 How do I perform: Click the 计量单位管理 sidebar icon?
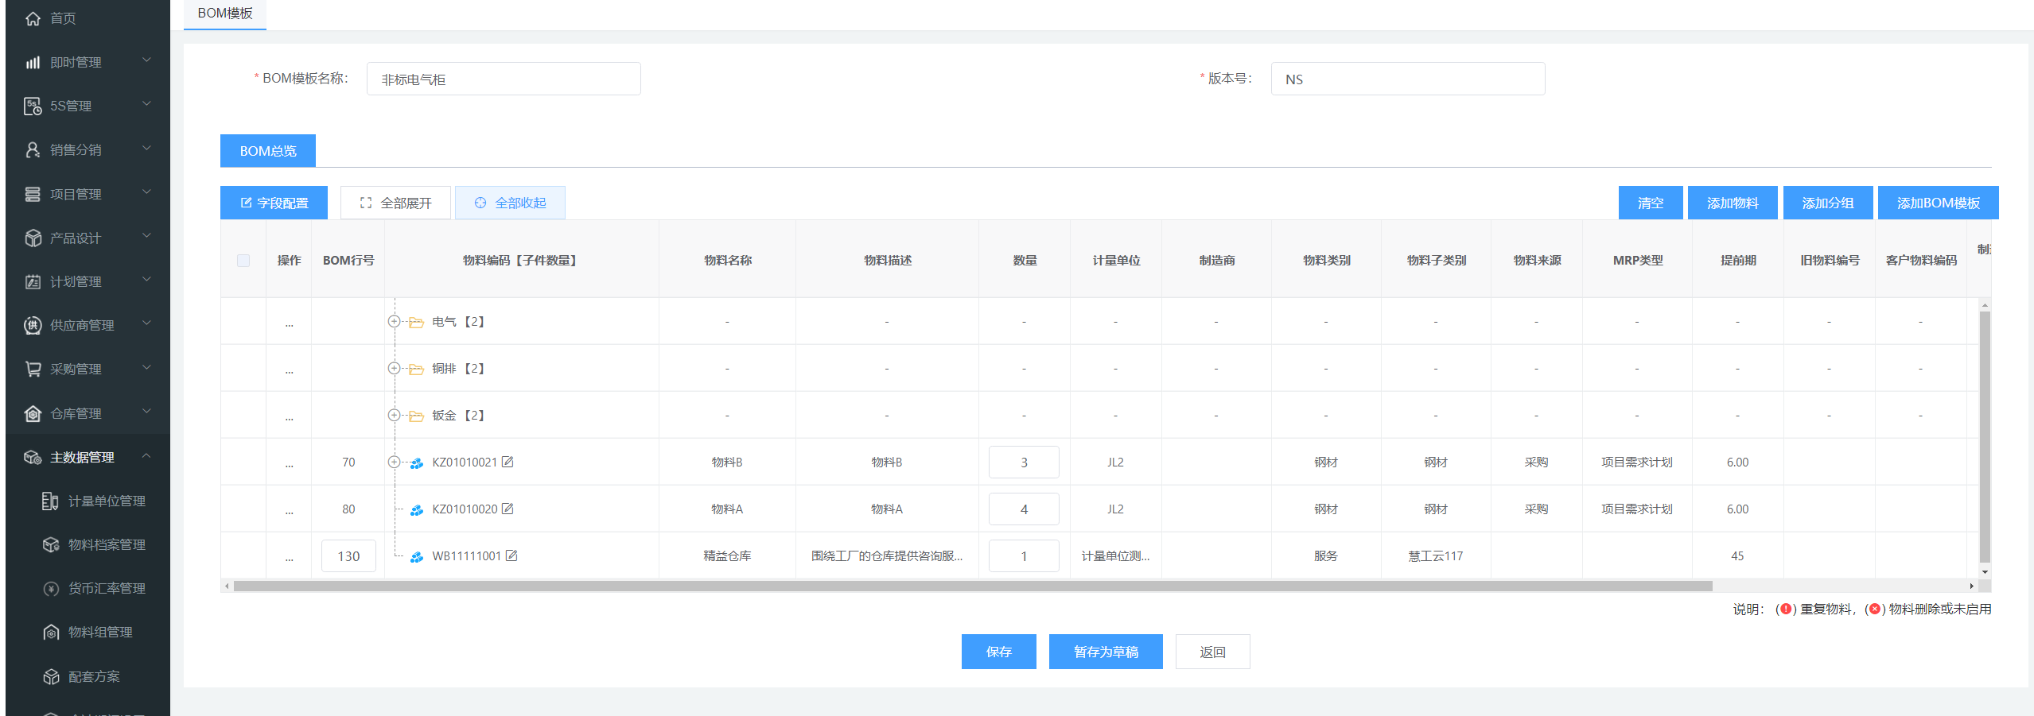pyautogui.click(x=50, y=501)
